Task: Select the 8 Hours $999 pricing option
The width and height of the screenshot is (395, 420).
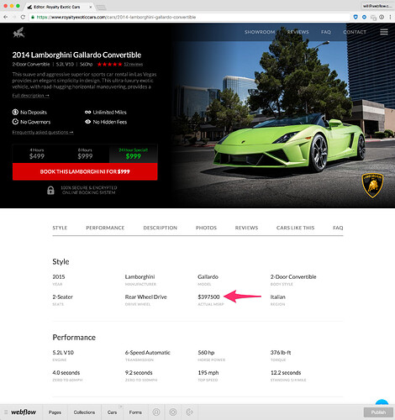Action: (x=85, y=154)
